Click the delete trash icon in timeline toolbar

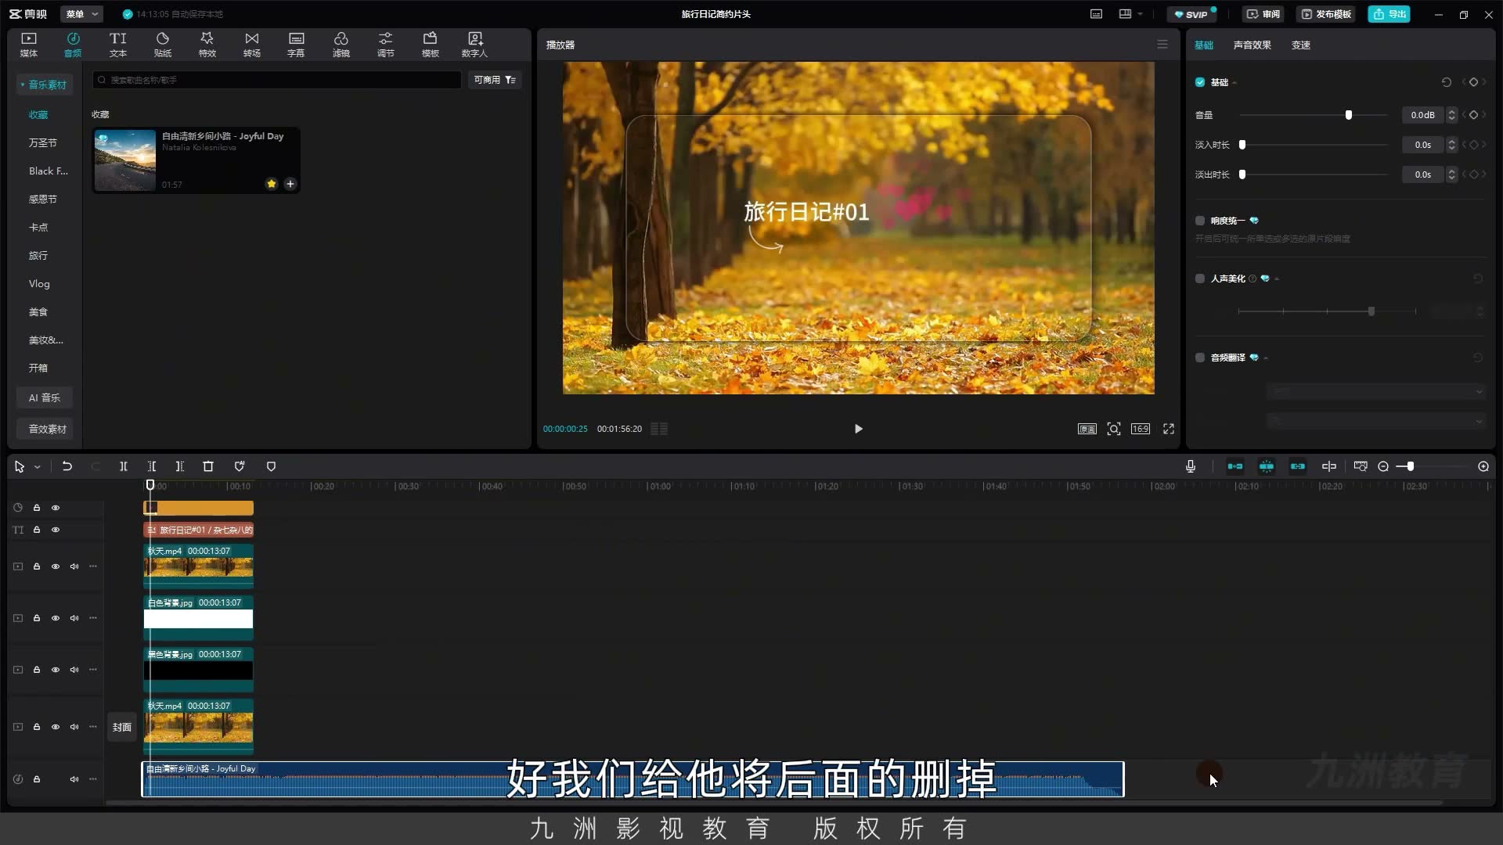pyautogui.click(x=208, y=466)
